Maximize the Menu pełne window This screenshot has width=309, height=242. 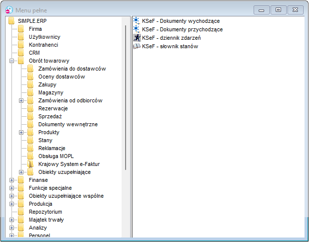point(278,10)
